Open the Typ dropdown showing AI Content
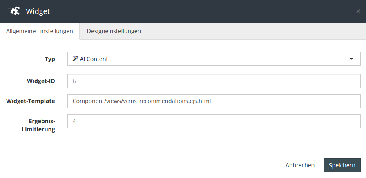The height and width of the screenshot is (178, 366). click(x=214, y=59)
